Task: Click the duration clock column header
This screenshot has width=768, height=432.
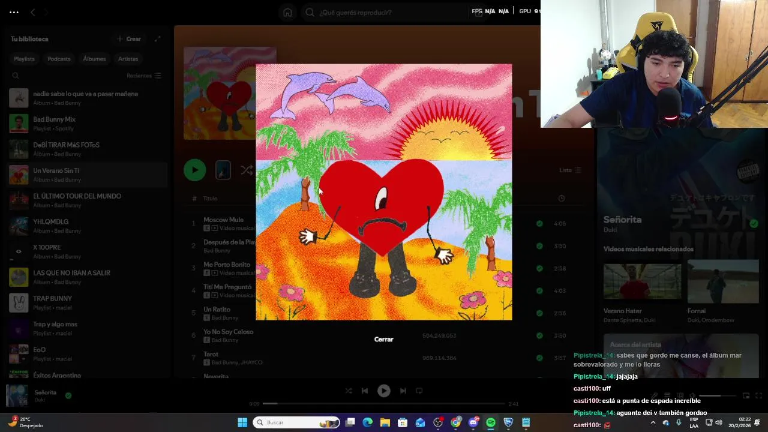Action: point(561,198)
